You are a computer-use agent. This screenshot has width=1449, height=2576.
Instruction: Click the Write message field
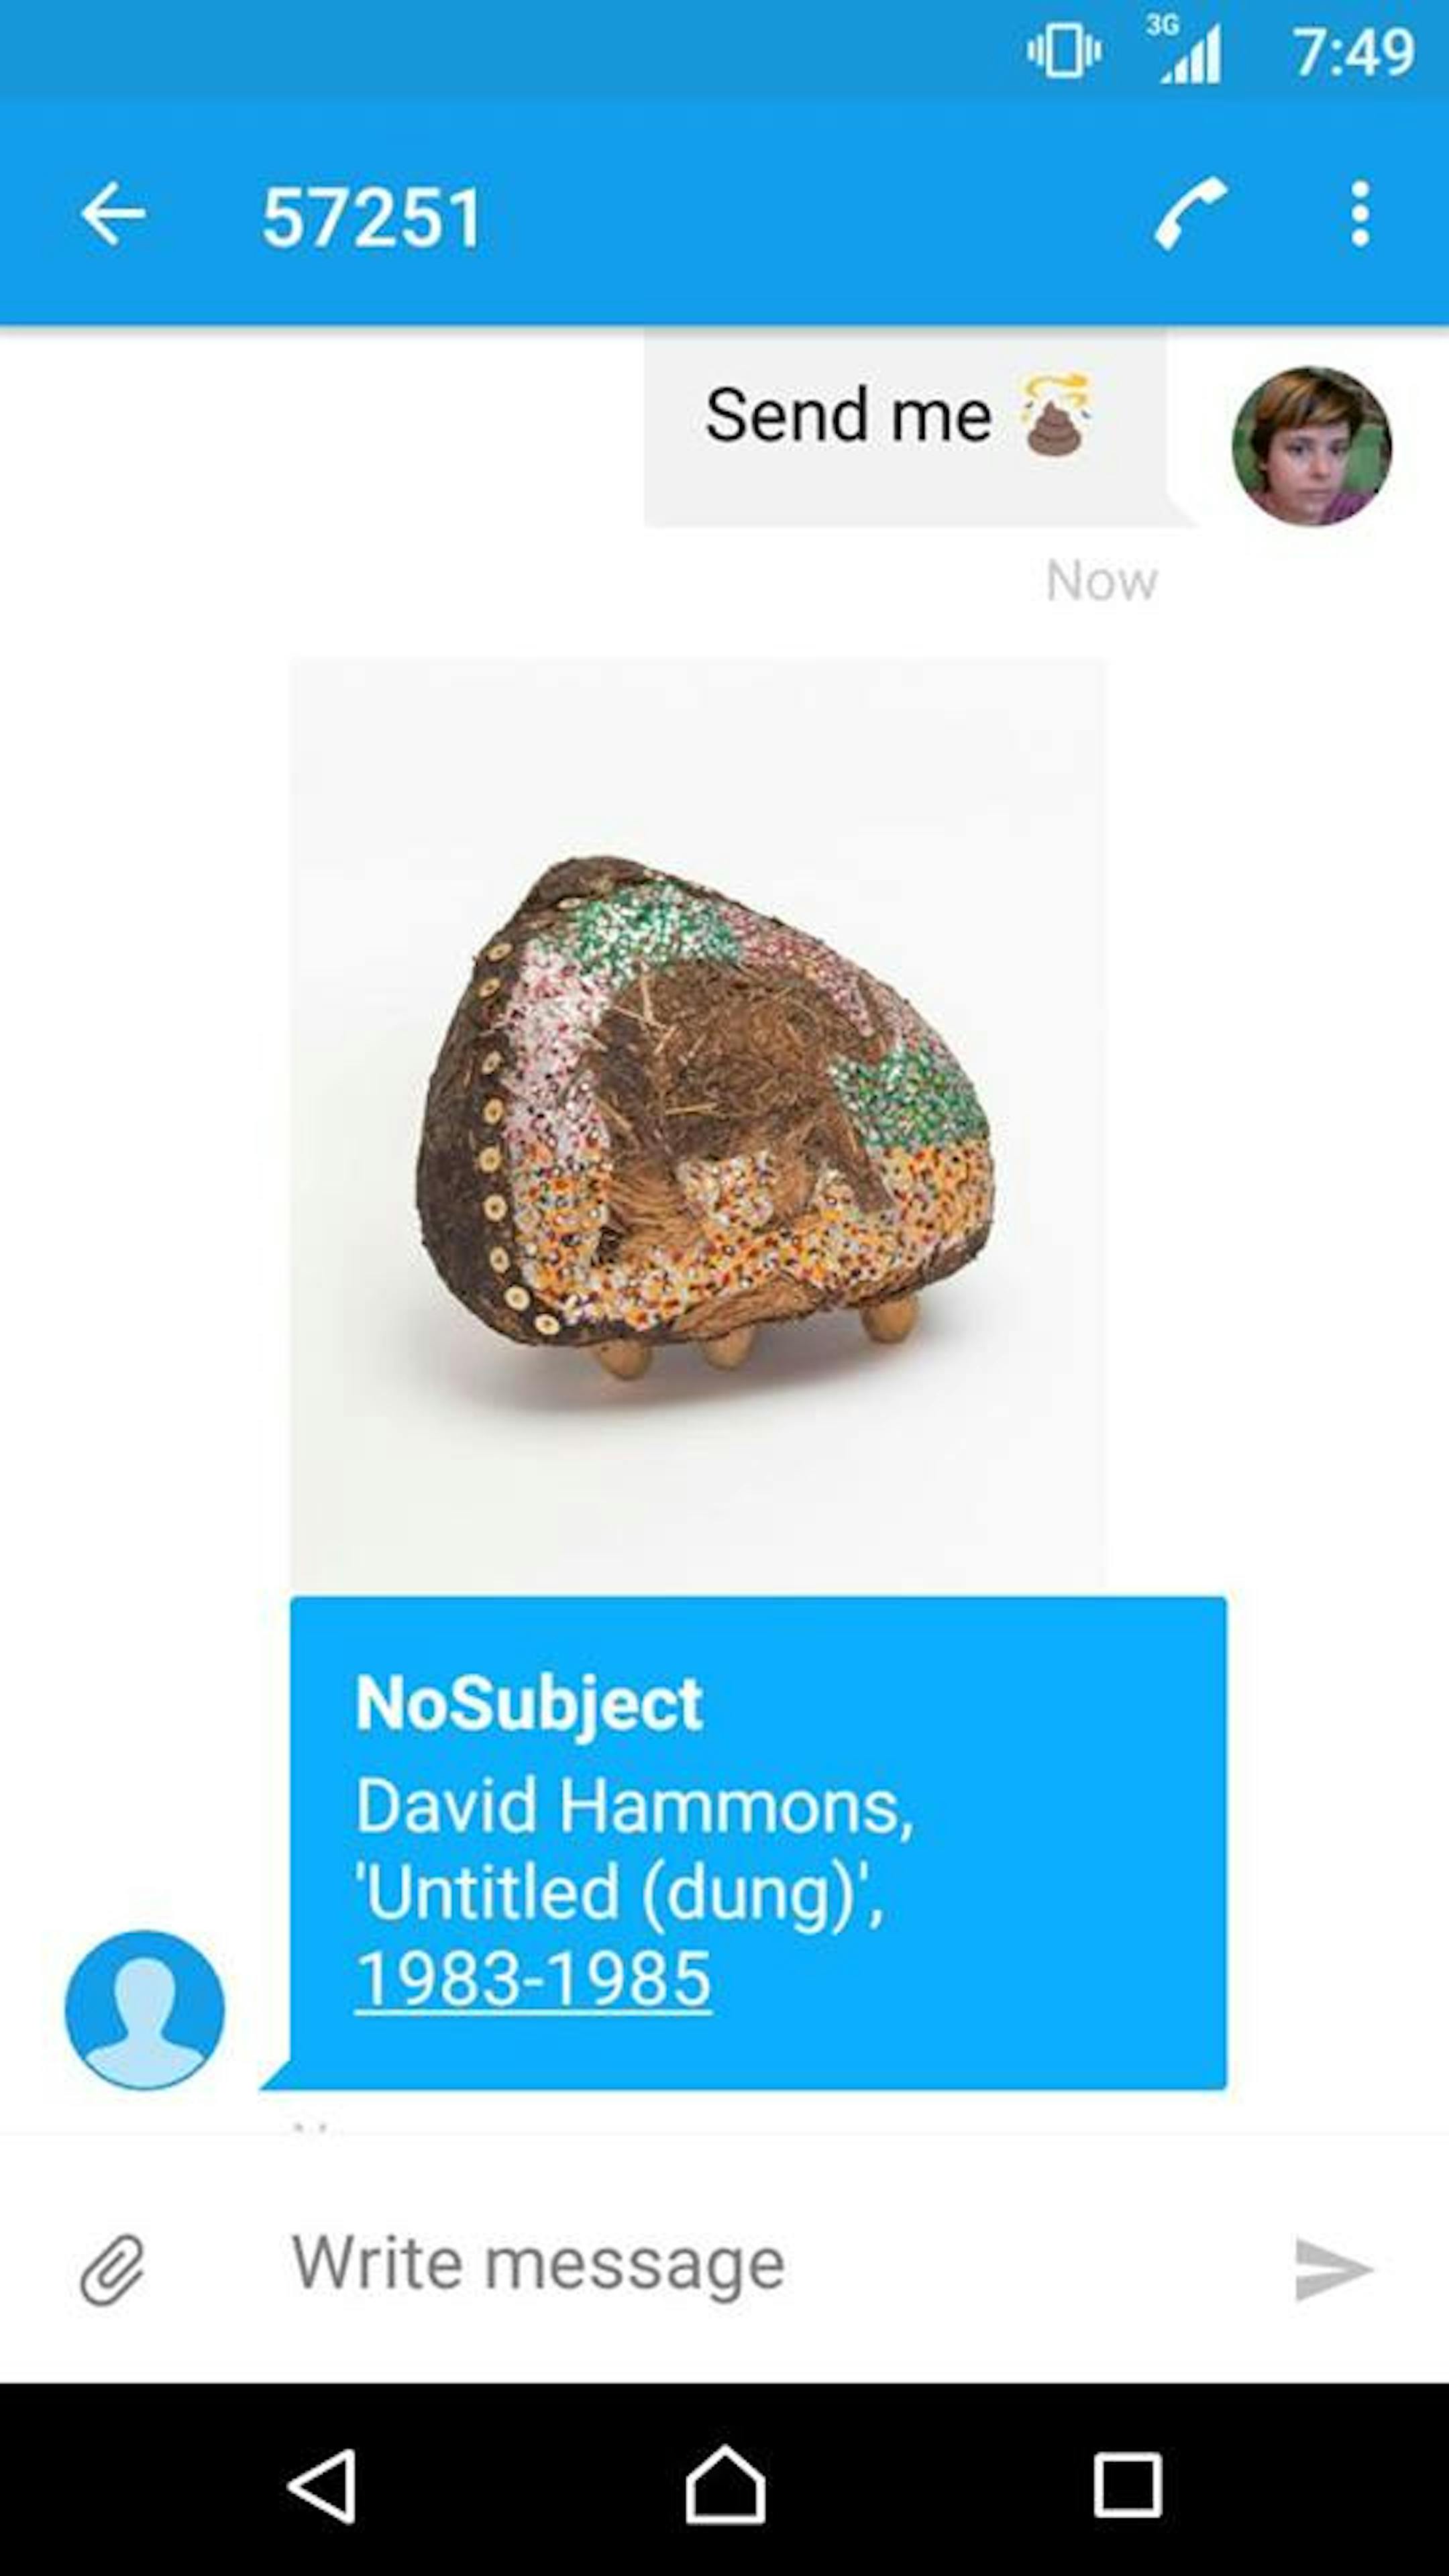tap(760, 2265)
